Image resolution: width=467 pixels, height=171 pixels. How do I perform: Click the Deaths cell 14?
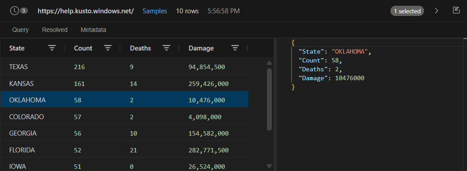click(x=133, y=84)
